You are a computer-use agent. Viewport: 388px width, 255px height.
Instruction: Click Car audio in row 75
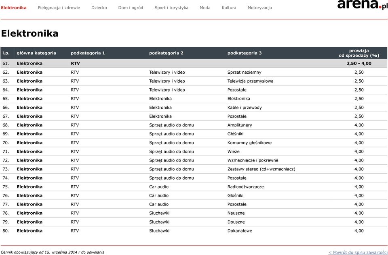click(158, 187)
